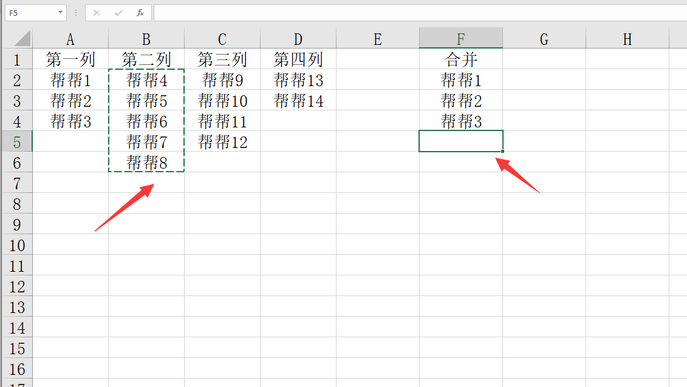
Task: Click inside the formula bar input
Action: [x=420, y=13]
